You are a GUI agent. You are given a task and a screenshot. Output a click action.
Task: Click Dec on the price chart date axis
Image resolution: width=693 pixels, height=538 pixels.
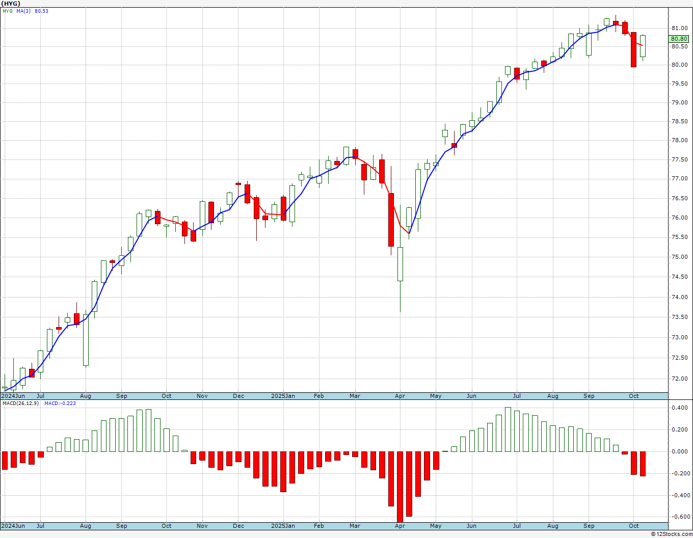click(x=238, y=396)
